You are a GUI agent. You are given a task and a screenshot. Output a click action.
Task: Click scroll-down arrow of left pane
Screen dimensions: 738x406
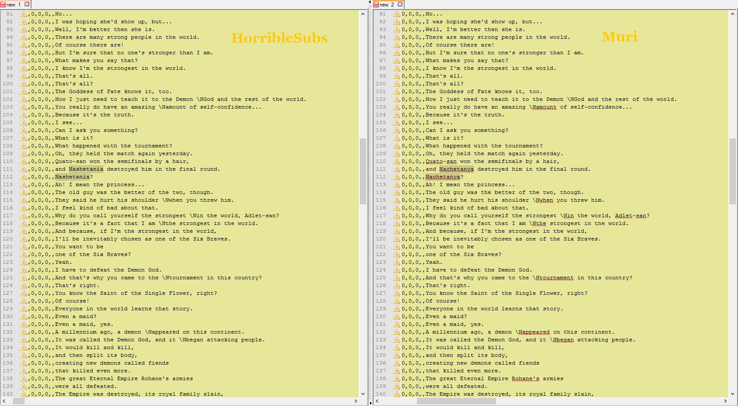363,394
